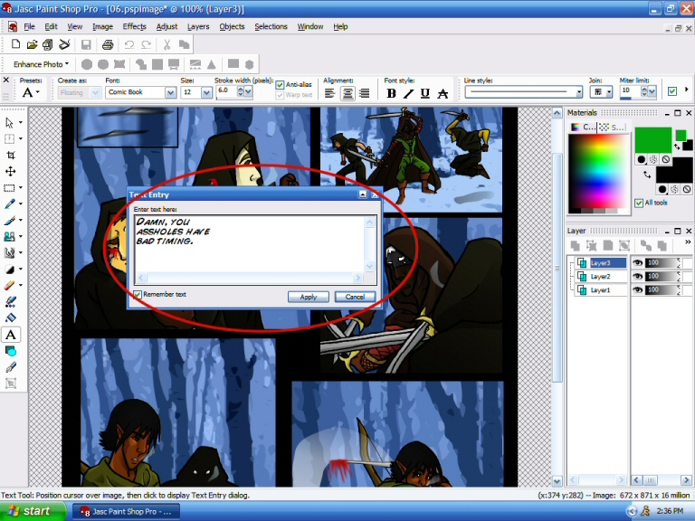This screenshot has height=521, width=695.
Task: Expand the font Size dropdown
Action: [x=205, y=92]
